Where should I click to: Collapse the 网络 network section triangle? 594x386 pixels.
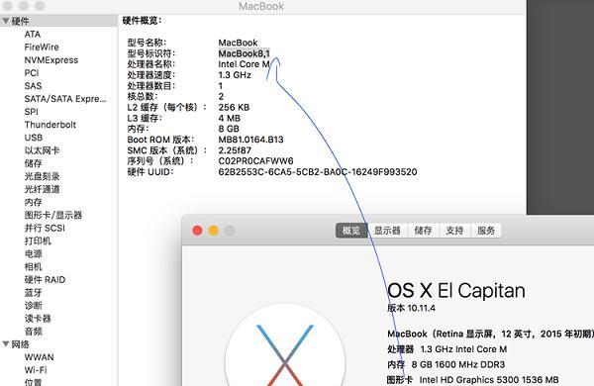[6, 344]
